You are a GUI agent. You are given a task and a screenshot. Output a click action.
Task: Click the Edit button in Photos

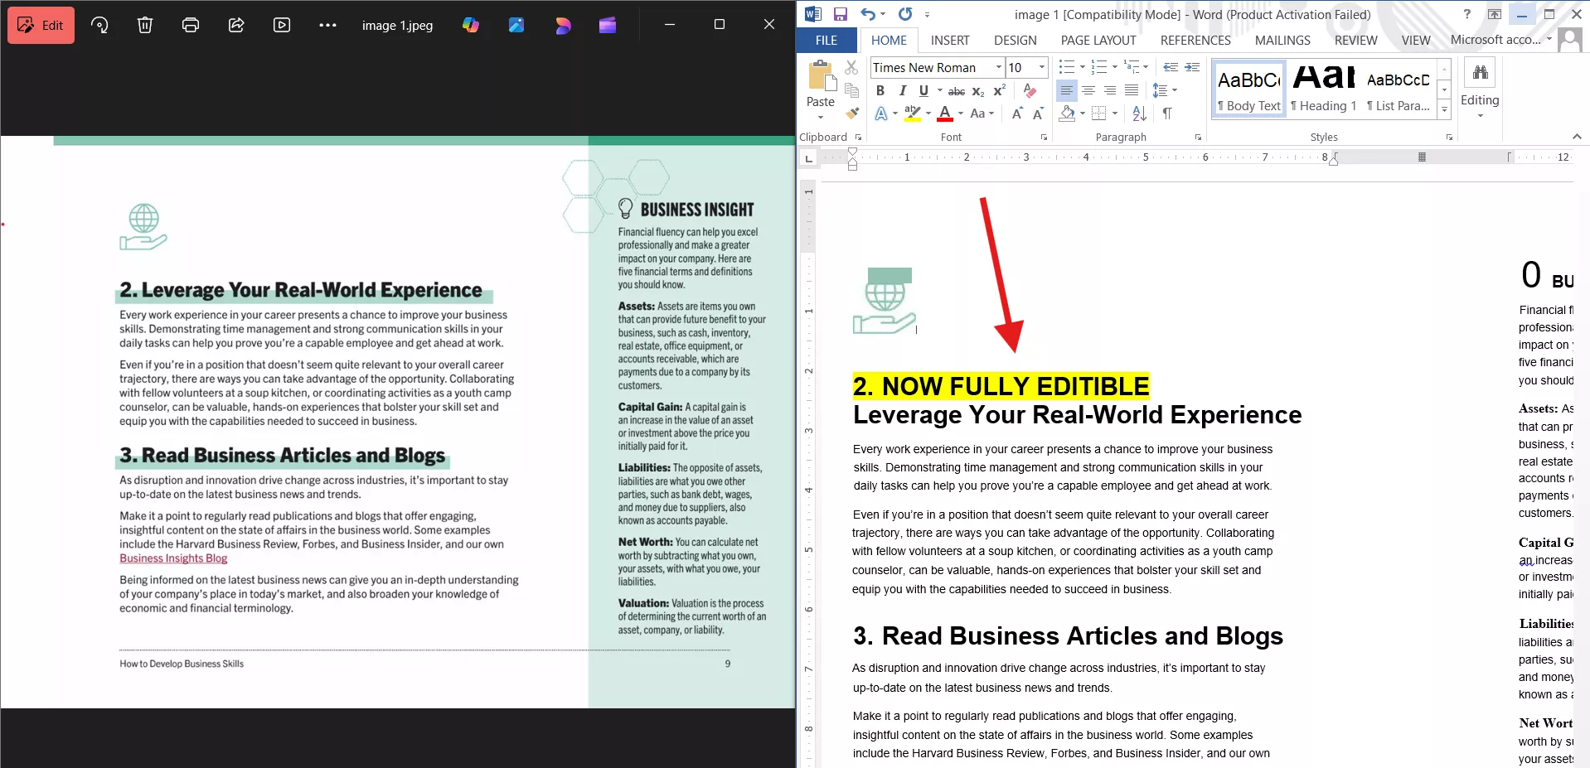click(x=41, y=25)
